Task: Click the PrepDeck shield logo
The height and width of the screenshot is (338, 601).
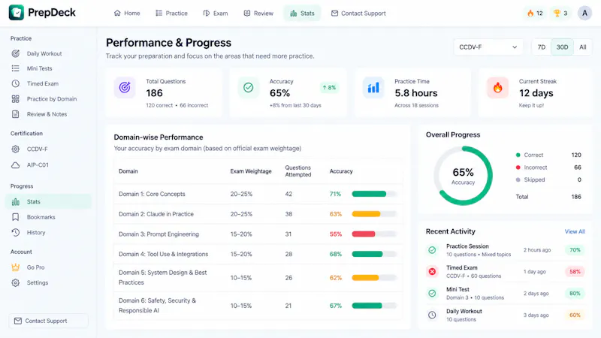Action: click(16, 13)
